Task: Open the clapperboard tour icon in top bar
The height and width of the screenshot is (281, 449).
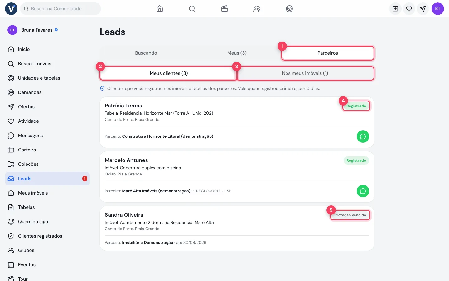Action: tap(224, 9)
